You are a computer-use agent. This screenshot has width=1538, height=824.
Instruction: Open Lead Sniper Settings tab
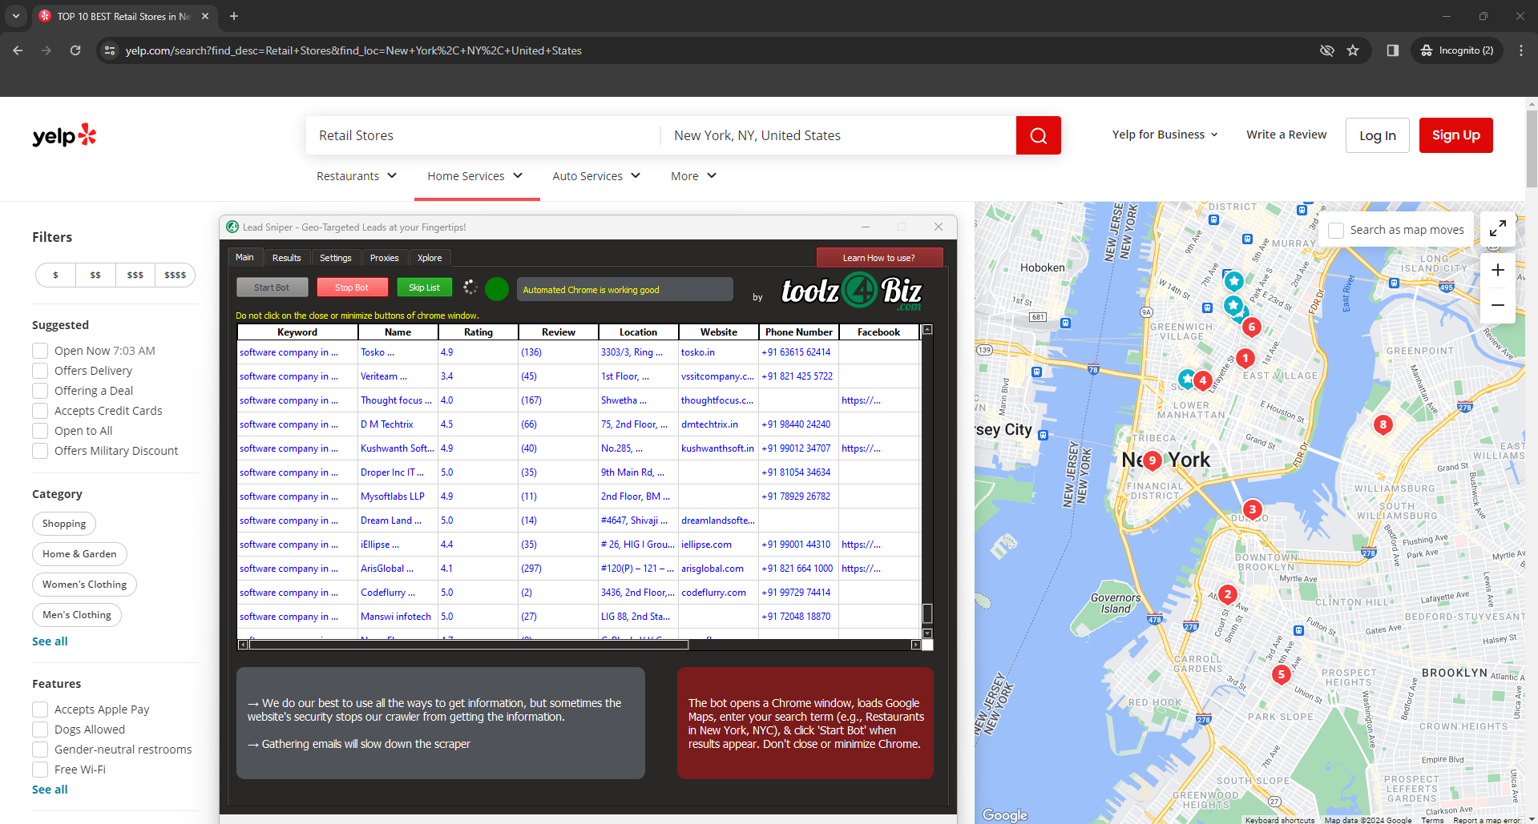[x=335, y=258]
